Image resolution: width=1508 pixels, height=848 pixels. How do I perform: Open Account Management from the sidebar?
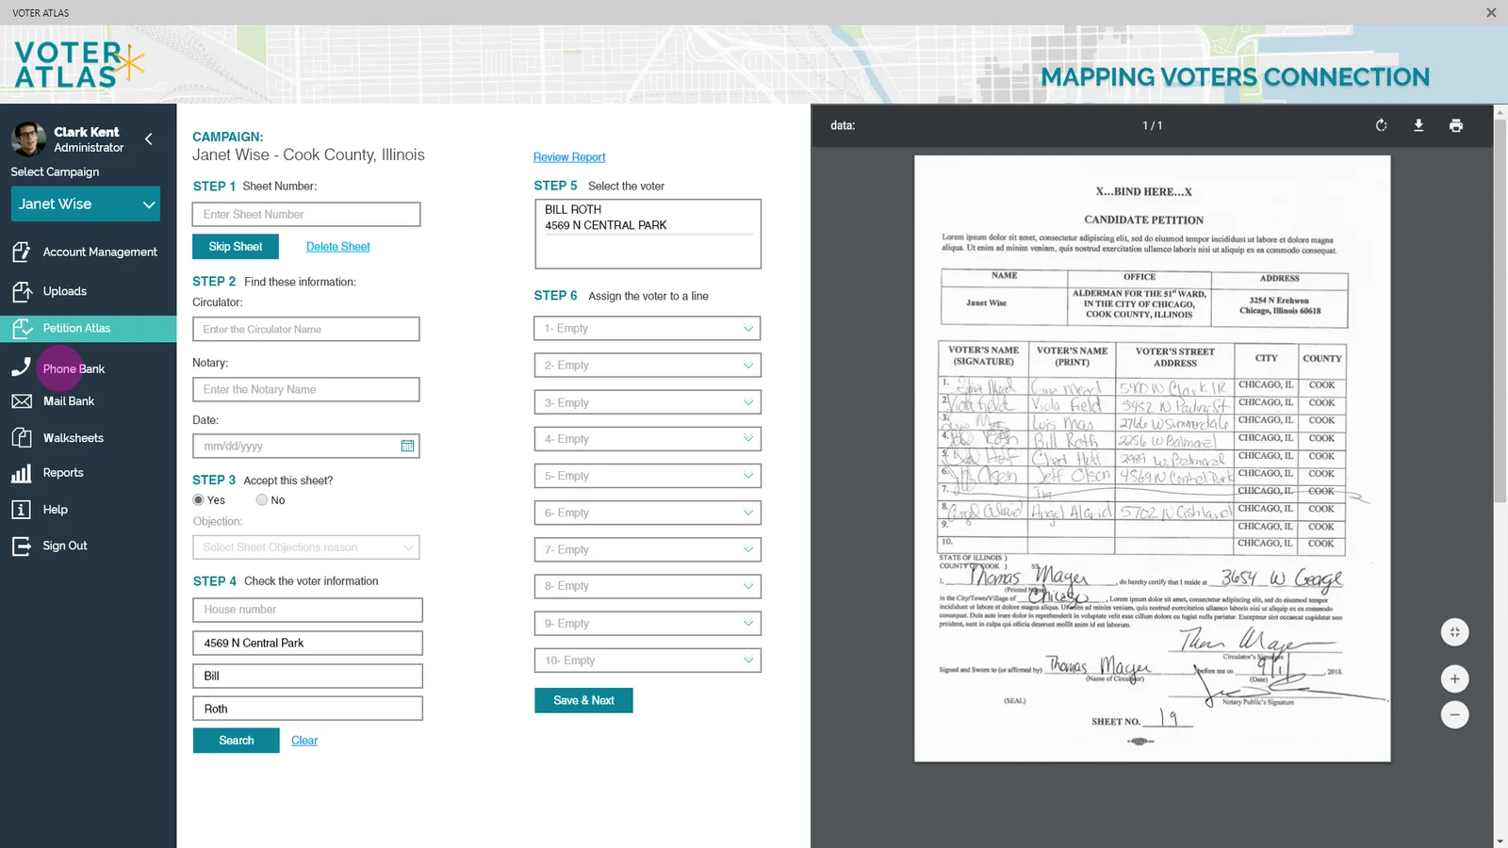[x=100, y=253]
